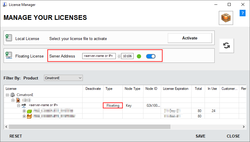
Task: Click the horizontal scrollbar thumb
Action: [x=90, y=127]
